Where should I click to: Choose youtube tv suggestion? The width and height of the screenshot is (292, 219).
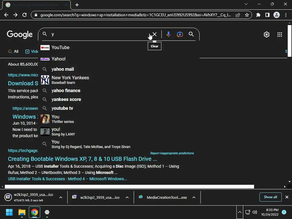click(x=118, y=108)
